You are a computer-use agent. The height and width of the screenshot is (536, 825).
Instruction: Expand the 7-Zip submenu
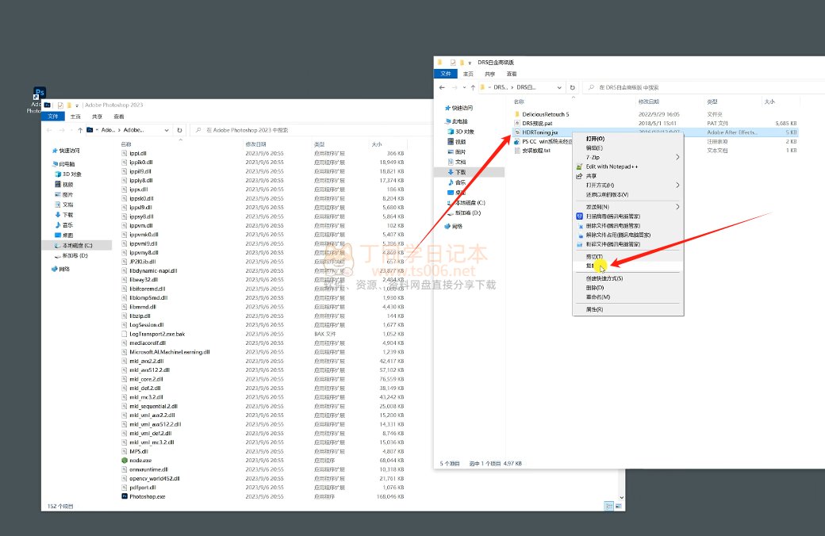click(x=627, y=157)
